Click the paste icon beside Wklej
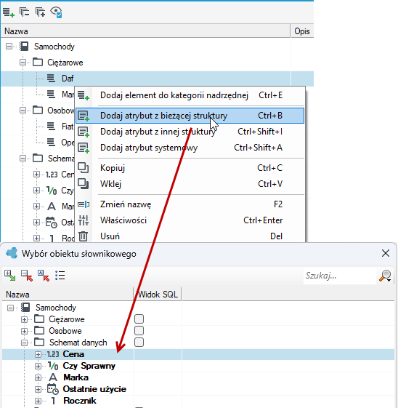Screen dimensions: 398x408 84,184
